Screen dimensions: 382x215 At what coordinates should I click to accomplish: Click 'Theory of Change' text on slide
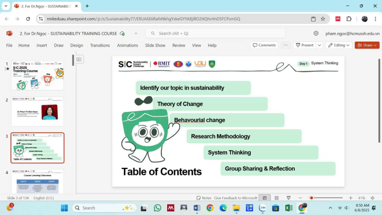[180, 104]
